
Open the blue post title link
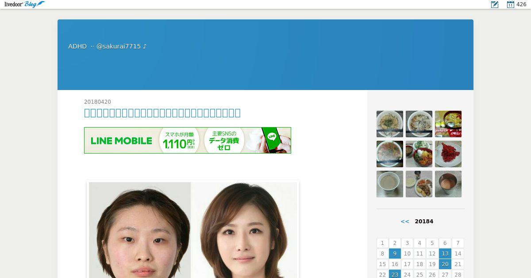162,113
